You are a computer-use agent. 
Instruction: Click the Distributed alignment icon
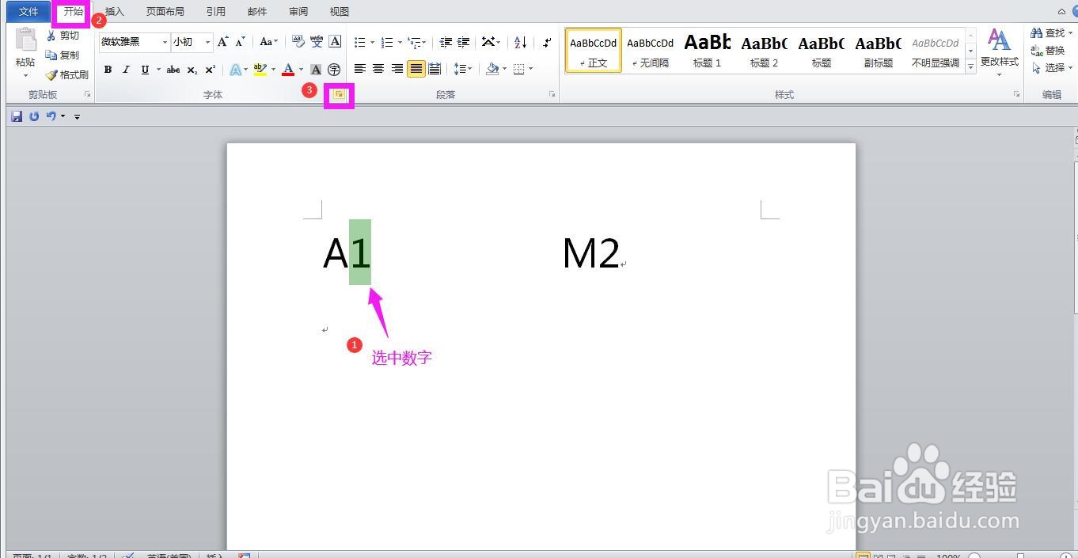[435, 69]
